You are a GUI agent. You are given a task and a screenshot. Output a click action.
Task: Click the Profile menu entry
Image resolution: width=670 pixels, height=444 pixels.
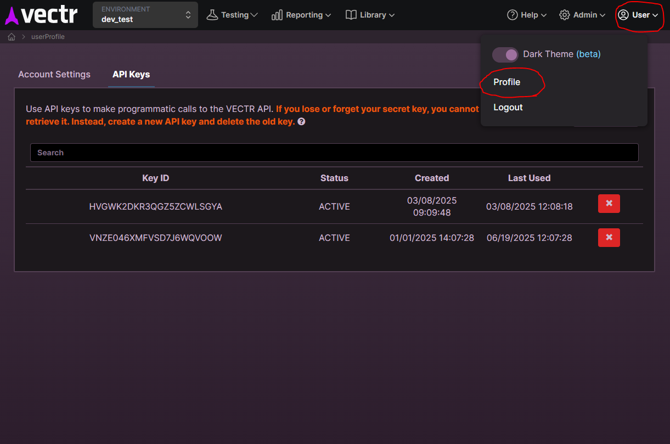tap(506, 82)
